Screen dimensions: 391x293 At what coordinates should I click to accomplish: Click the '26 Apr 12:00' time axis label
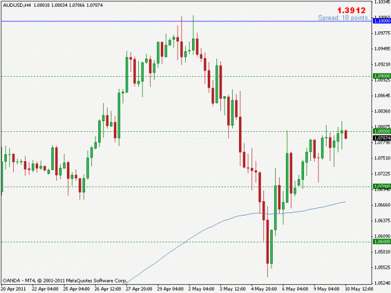click(108, 289)
